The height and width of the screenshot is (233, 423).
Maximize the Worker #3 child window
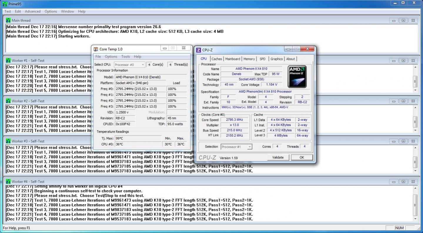403,141
